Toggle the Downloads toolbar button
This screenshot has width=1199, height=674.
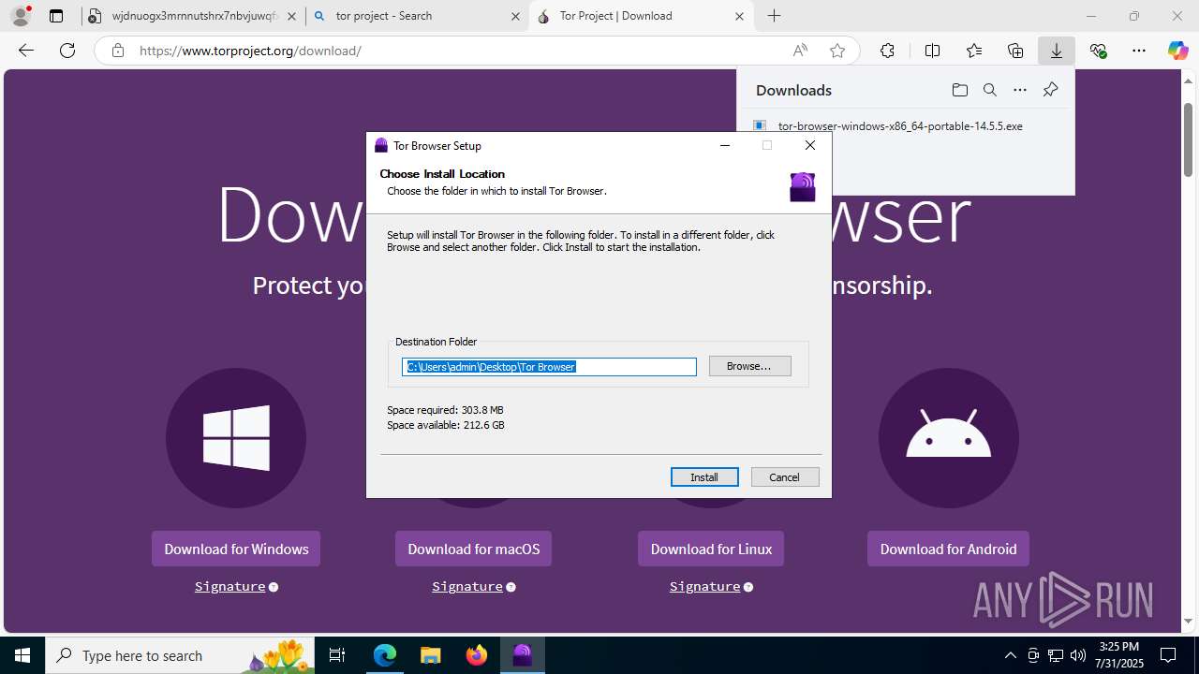(1057, 51)
